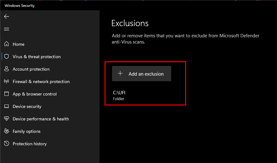Click the plus icon in Add an exclusion
The width and height of the screenshot is (277, 163).
pyautogui.click(x=120, y=73)
